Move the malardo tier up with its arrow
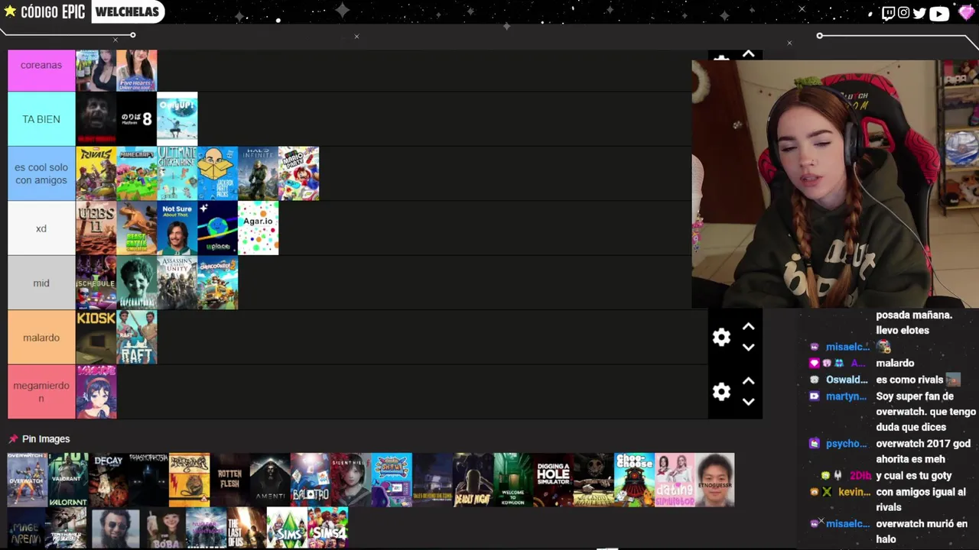979x550 pixels. point(748,327)
